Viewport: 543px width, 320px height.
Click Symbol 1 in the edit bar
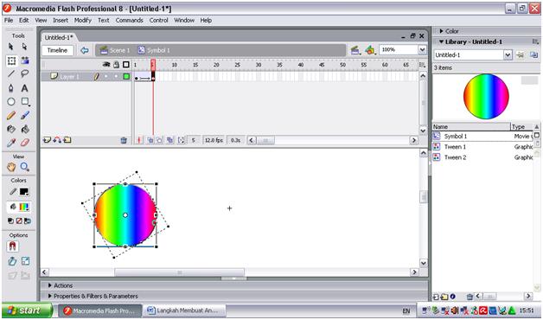pyautogui.click(x=154, y=50)
